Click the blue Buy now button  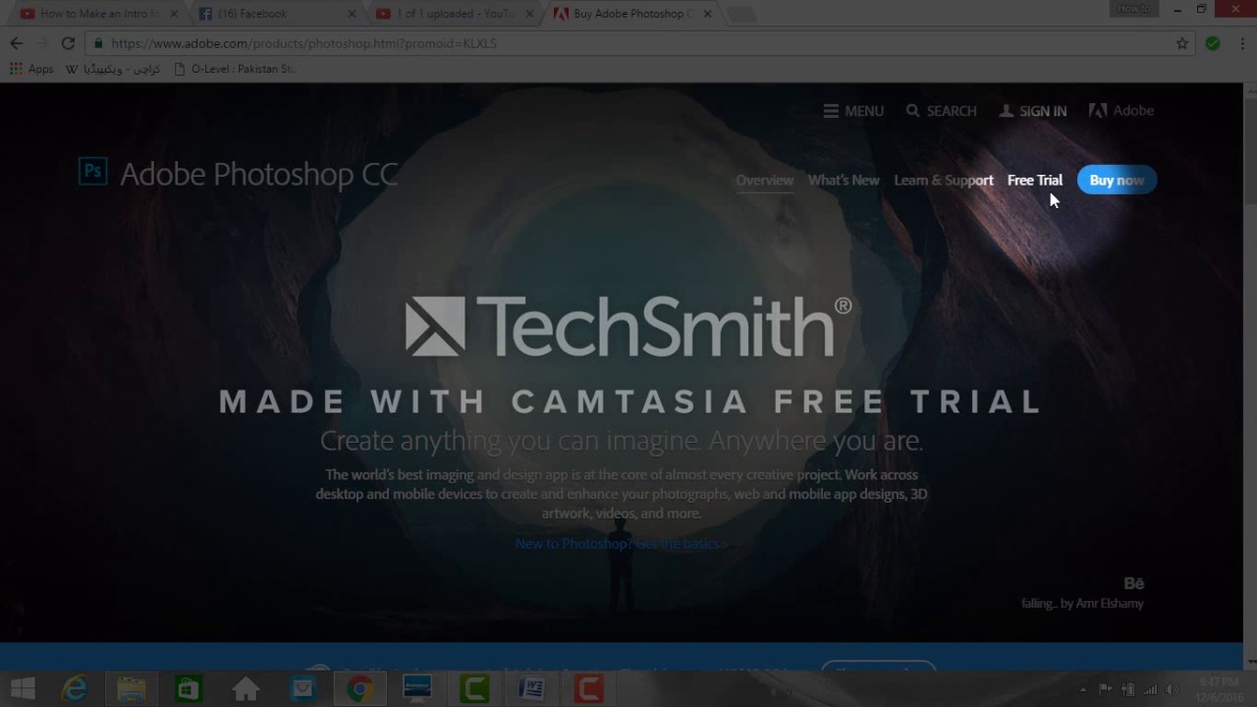coord(1117,180)
